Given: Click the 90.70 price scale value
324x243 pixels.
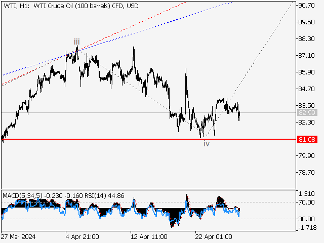Looking at the screenshot, I should pyautogui.click(x=306, y=6).
